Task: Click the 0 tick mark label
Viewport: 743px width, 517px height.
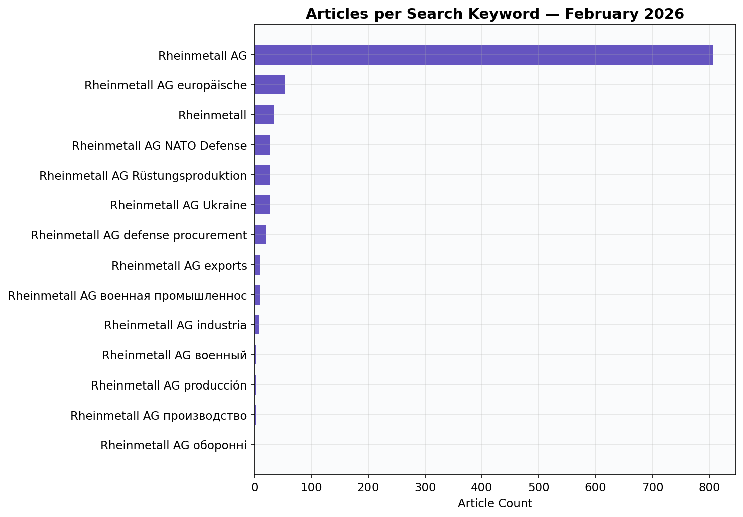Action: (x=255, y=487)
